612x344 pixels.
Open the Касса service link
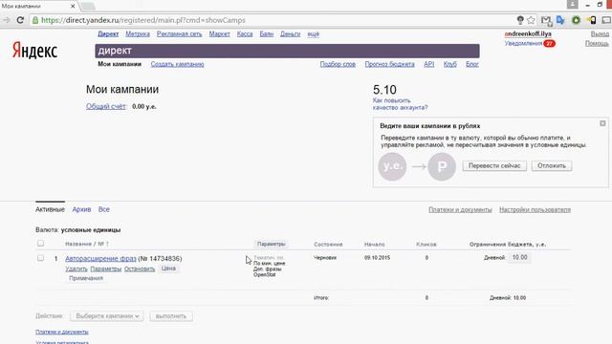tap(245, 34)
